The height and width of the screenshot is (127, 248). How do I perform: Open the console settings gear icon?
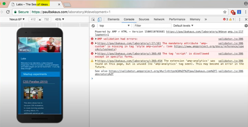tap(246, 26)
